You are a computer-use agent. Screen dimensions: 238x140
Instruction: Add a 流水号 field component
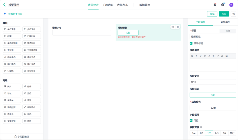[12, 114]
